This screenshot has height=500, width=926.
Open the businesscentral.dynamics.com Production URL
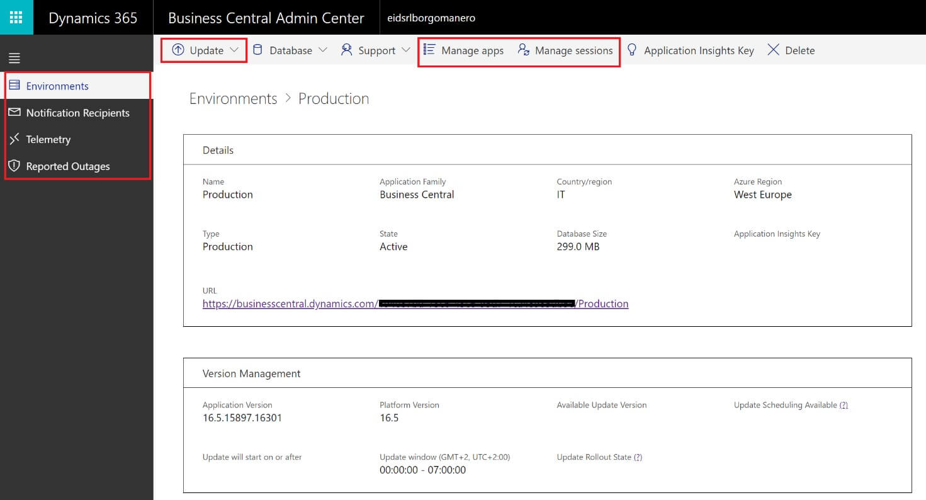(x=415, y=304)
